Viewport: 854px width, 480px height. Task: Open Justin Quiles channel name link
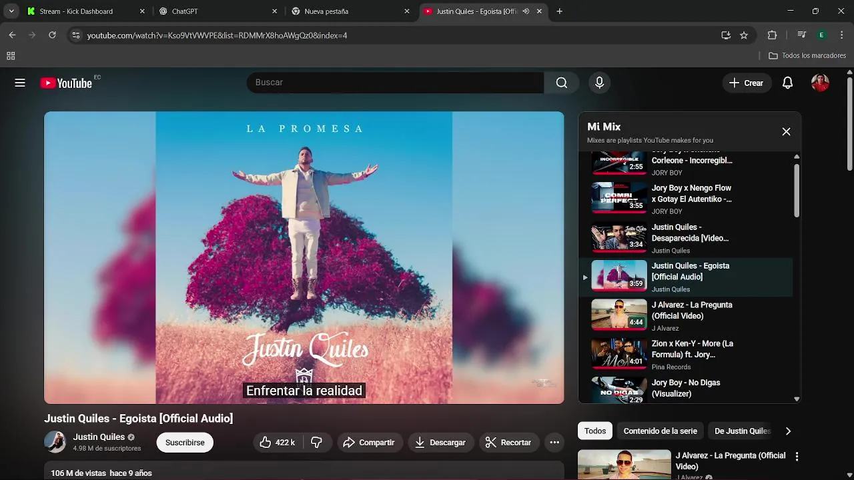coord(99,437)
